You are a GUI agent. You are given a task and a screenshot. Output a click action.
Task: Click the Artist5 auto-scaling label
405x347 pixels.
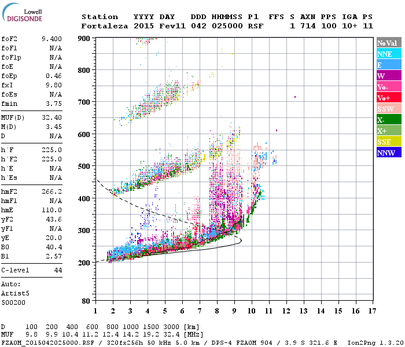15,294
